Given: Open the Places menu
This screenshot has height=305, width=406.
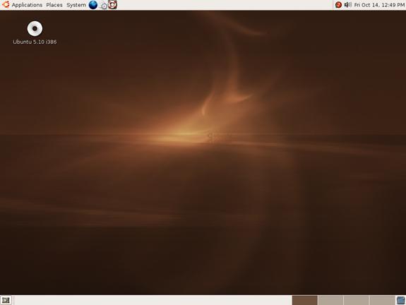Looking at the screenshot, I should [54, 5].
